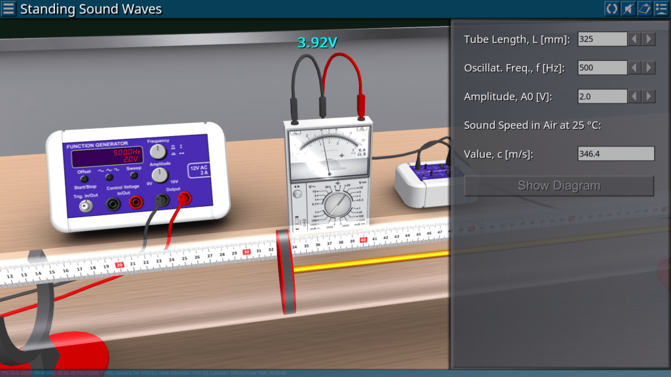Click the multimeter range selector dial
Screen dimensions: 671x377
pyautogui.click(x=337, y=206)
